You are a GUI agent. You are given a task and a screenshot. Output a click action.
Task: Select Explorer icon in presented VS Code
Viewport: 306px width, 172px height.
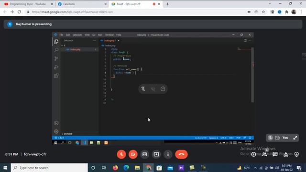point(56,42)
